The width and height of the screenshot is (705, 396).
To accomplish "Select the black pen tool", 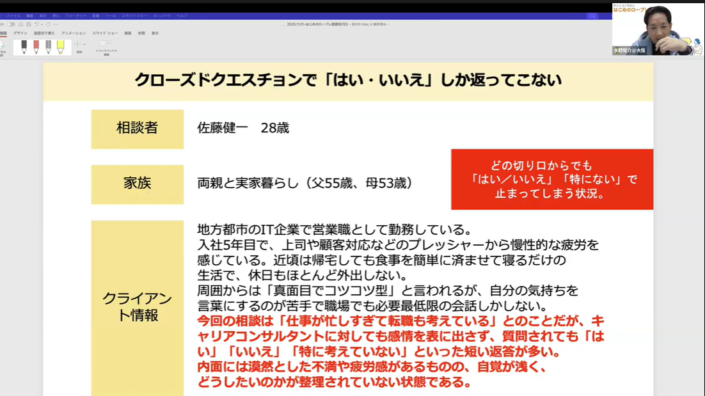I will pos(24,47).
